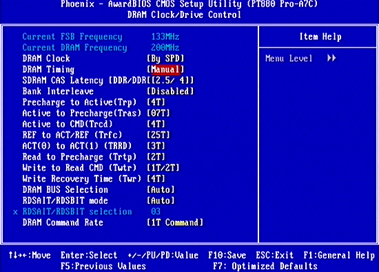Click Write to Read CMD (Twtr) 1T/2T

point(163,167)
